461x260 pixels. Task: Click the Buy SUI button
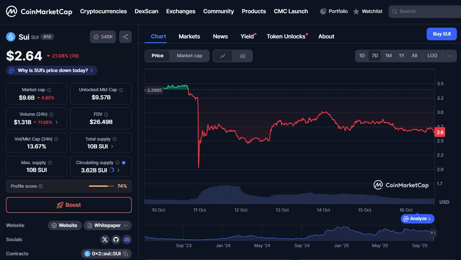point(442,34)
